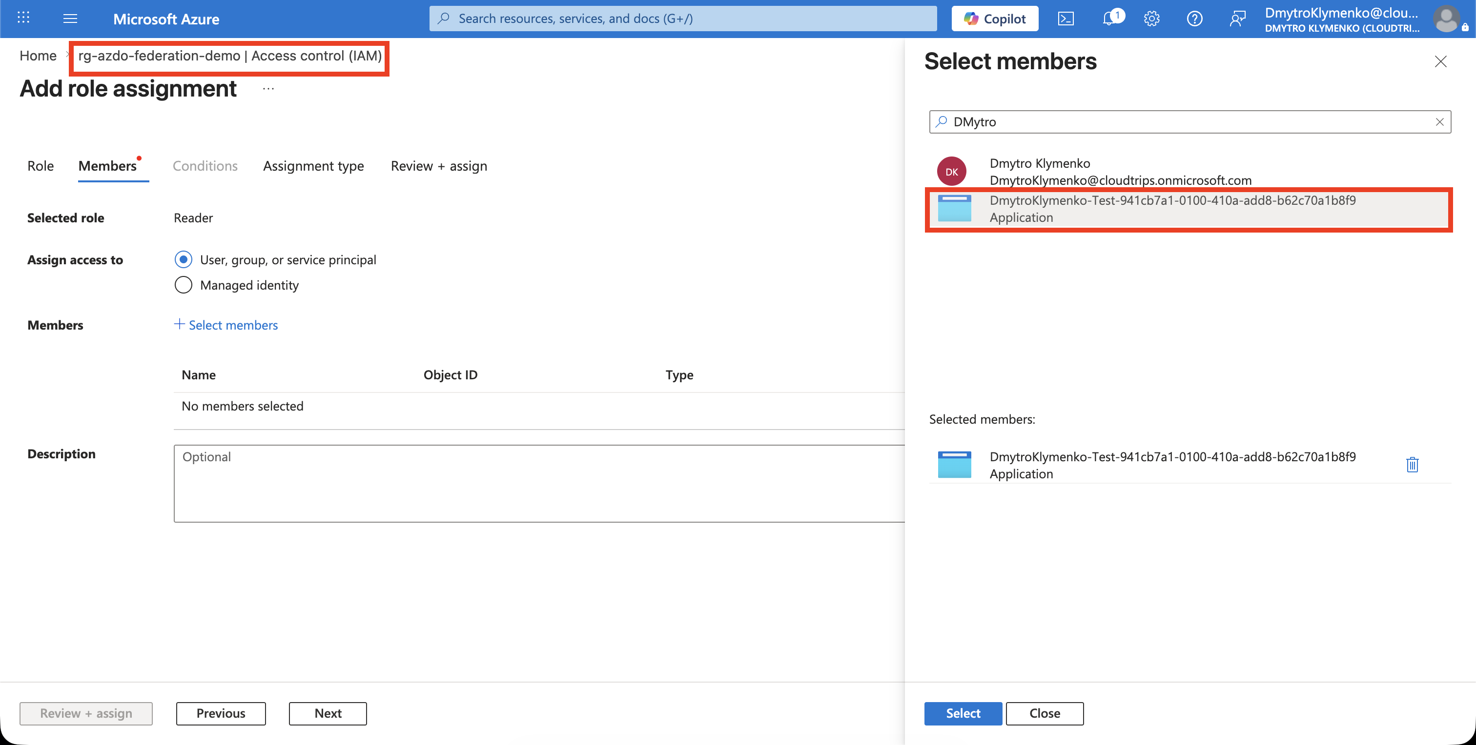Select User, group, or service principal option

[x=184, y=260]
